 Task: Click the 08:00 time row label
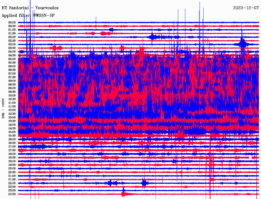click(12, 81)
